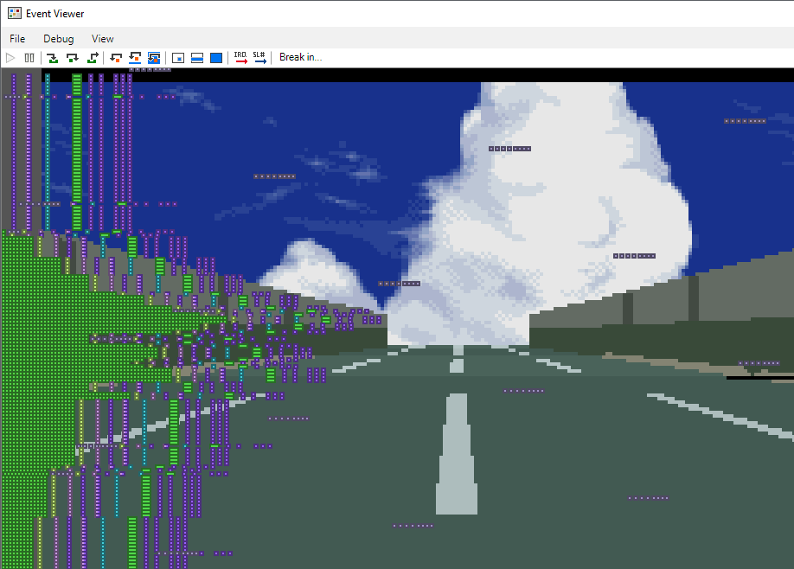Click the Pause execution icon

pos(29,58)
